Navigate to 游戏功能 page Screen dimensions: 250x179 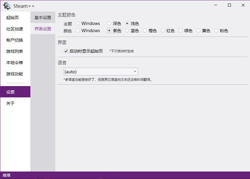point(15,74)
